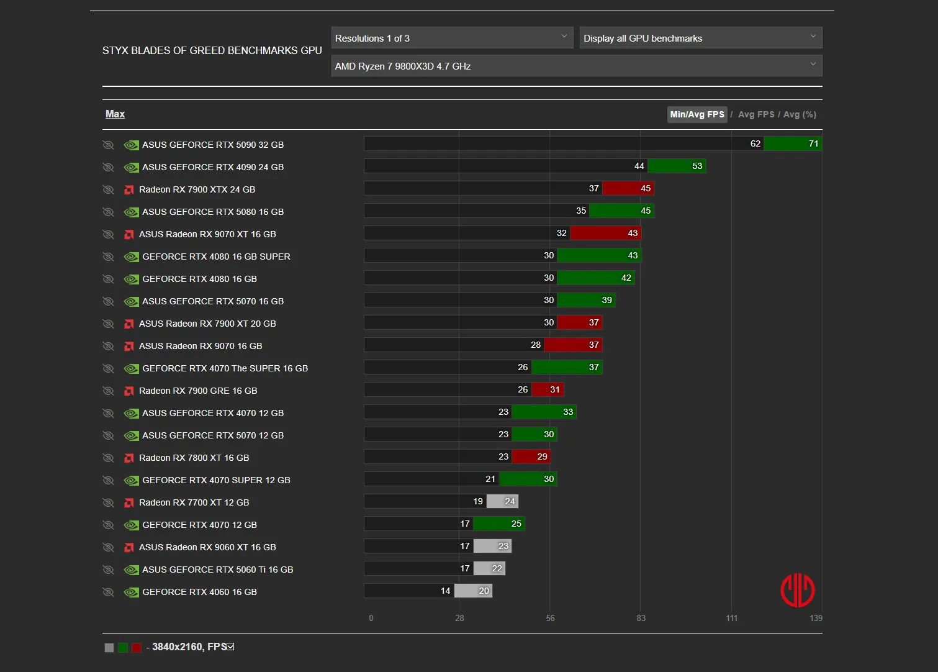Click AMD icon next to ASUS Radeon RX 9070 16 GB

click(129, 347)
